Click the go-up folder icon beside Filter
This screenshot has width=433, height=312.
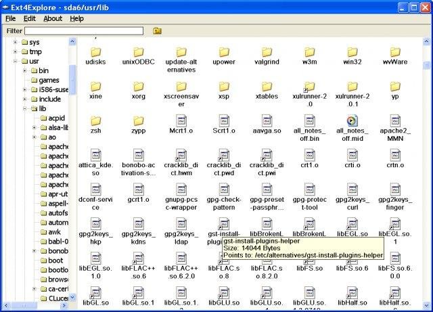point(157,30)
